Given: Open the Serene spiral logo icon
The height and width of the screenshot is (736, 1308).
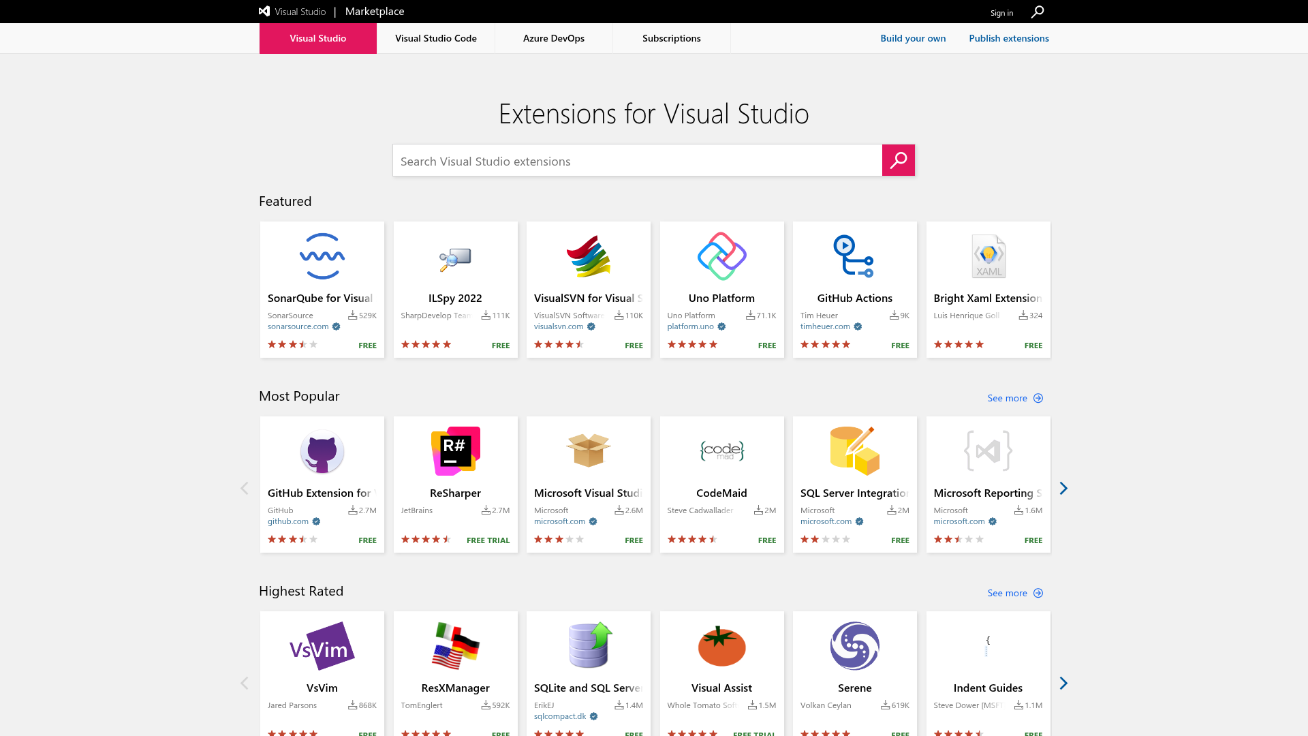Looking at the screenshot, I should click(x=854, y=646).
